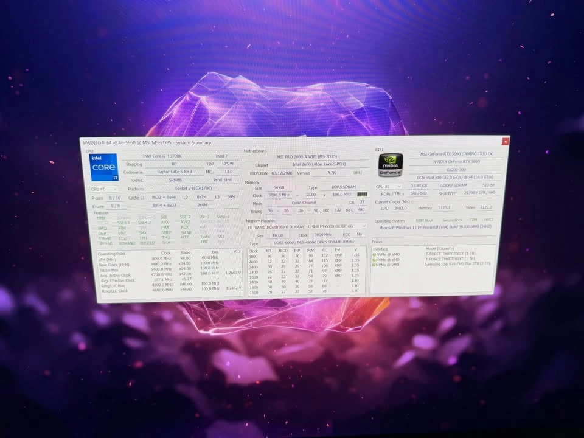Image resolution: width=584 pixels, height=438 pixels.
Task: Click the CR 2T value
Action: [361, 202]
